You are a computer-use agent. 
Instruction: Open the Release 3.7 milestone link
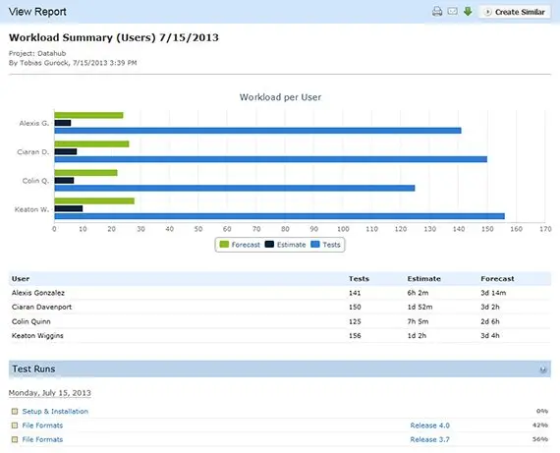tap(429, 439)
